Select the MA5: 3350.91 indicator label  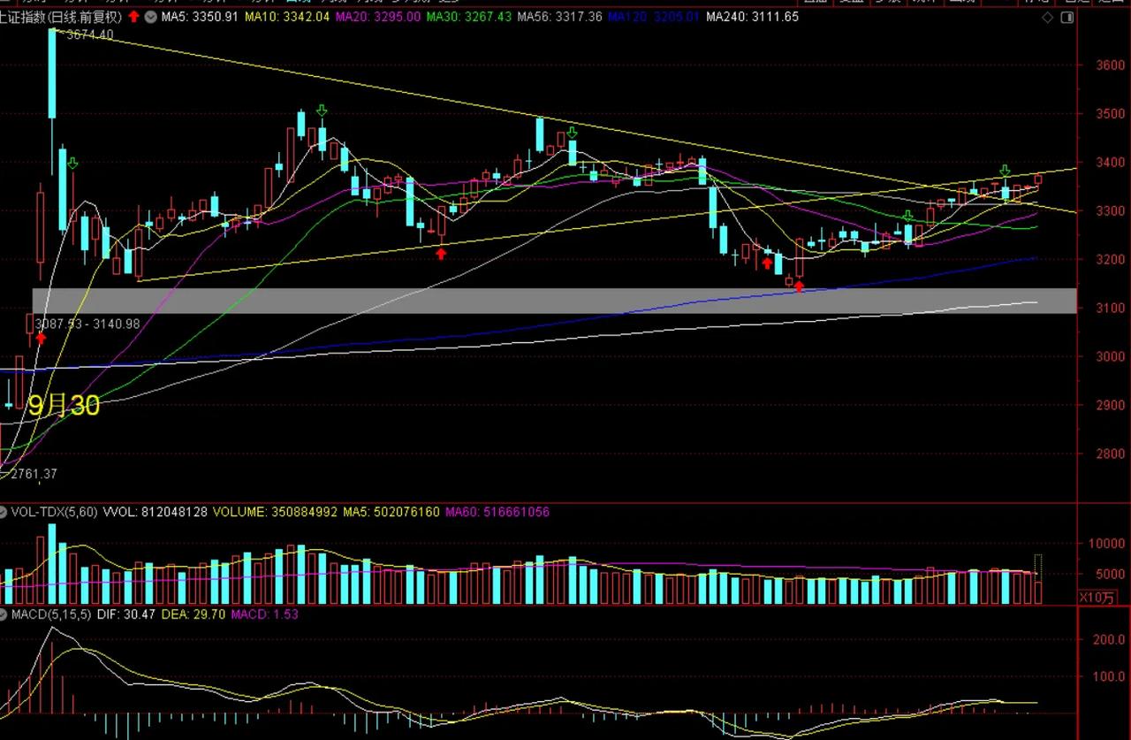pos(199,17)
